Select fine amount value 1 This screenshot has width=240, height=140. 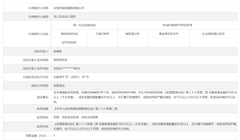(54, 136)
